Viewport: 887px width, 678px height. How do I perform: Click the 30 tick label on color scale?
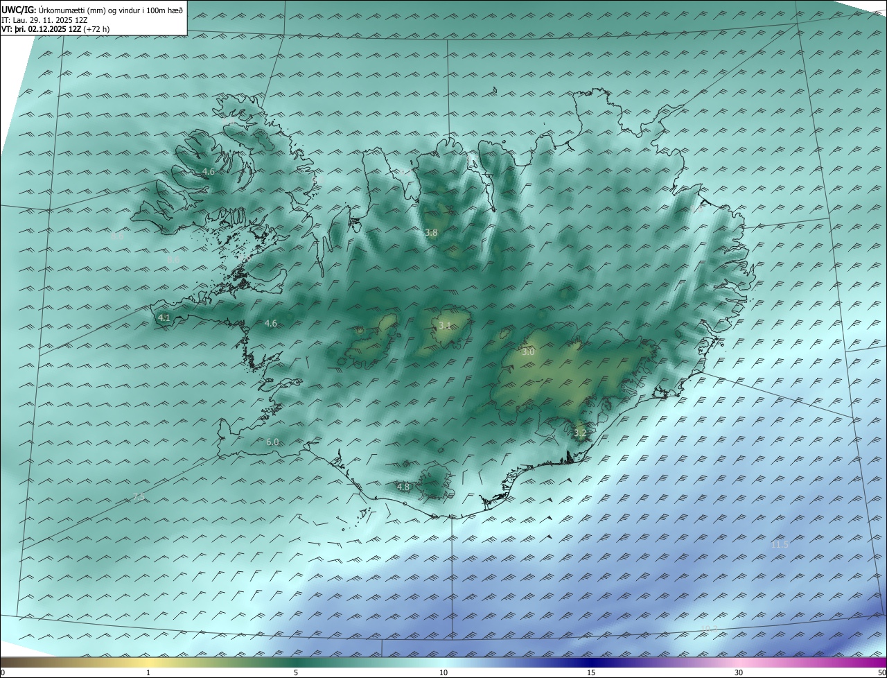pyautogui.click(x=739, y=672)
